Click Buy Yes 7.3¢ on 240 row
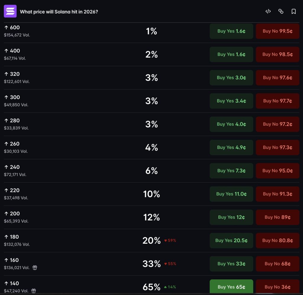Screen dimensions: 303x295 click(231, 171)
